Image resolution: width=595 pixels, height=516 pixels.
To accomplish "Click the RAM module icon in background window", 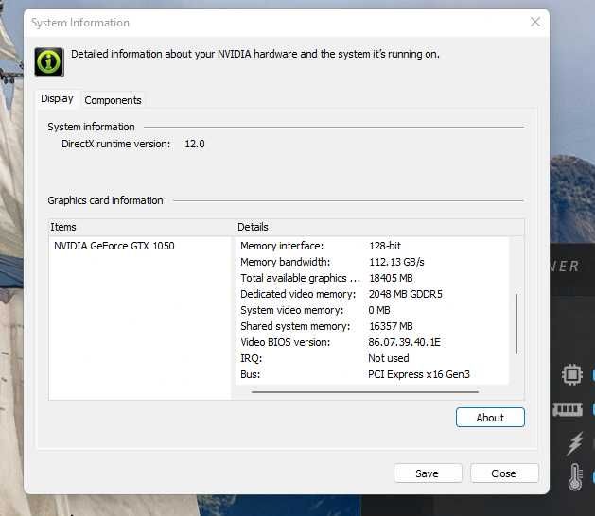I will pos(568,409).
